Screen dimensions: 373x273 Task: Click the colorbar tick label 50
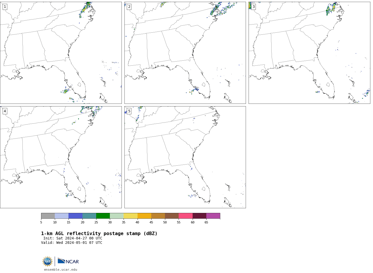click(165, 223)
